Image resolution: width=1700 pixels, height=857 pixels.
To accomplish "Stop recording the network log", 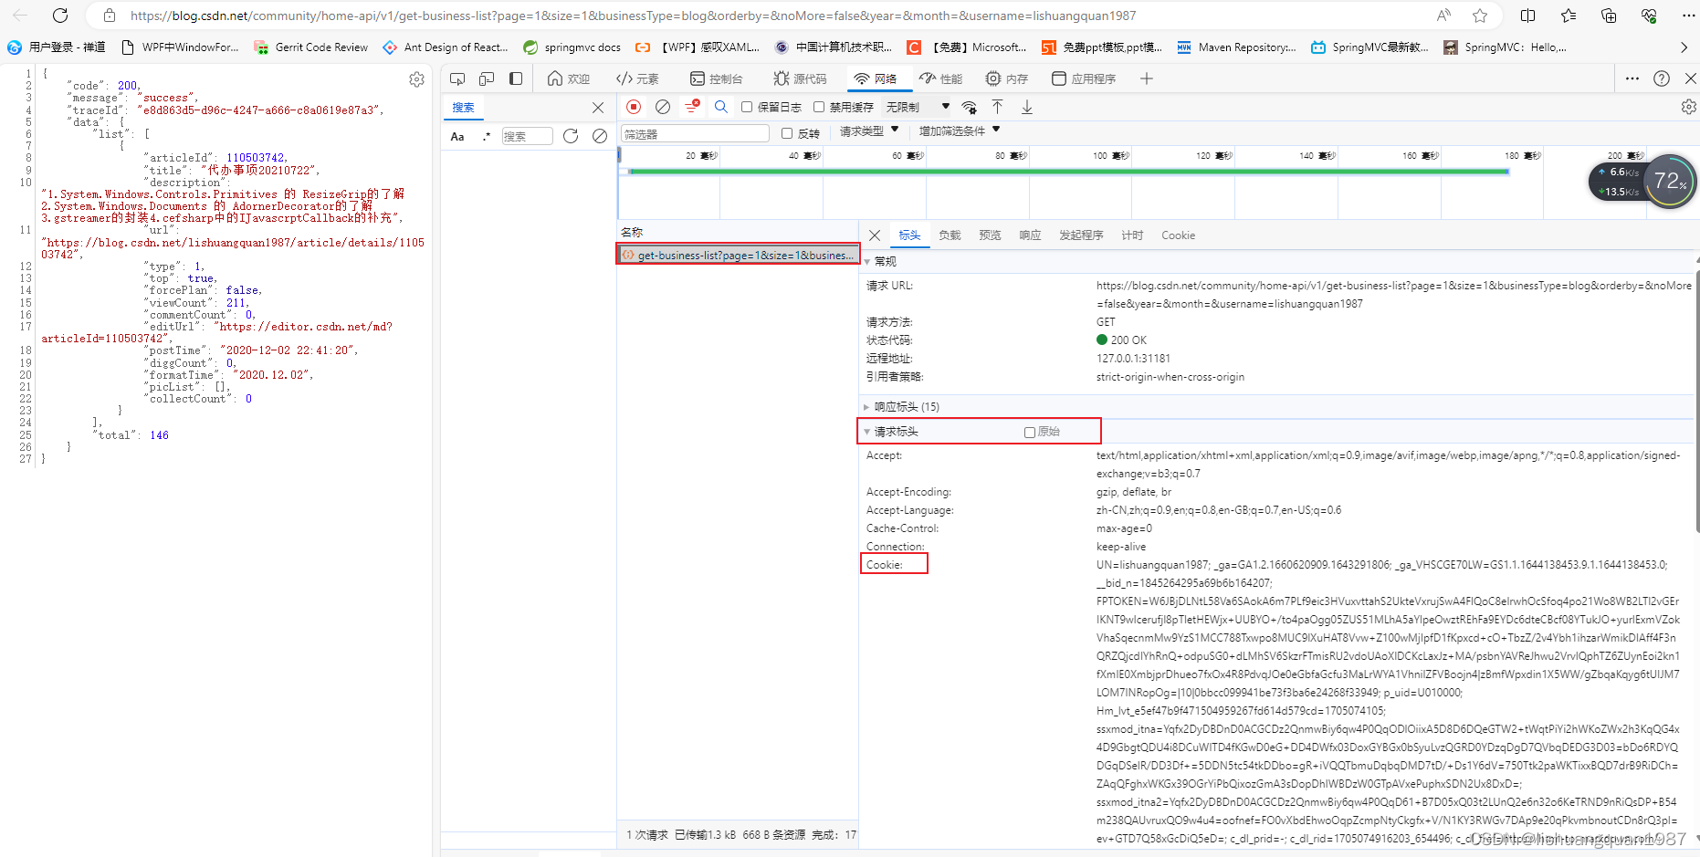I will (x=634, y=107).
